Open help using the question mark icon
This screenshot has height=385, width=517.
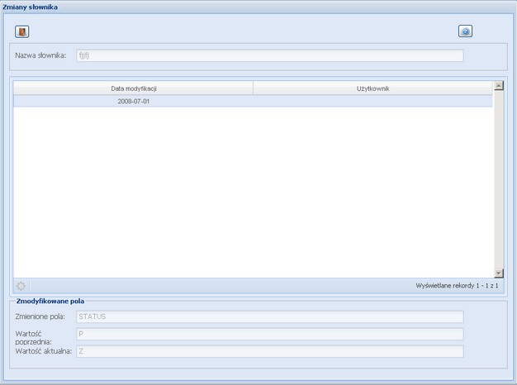tap(465, 31)
